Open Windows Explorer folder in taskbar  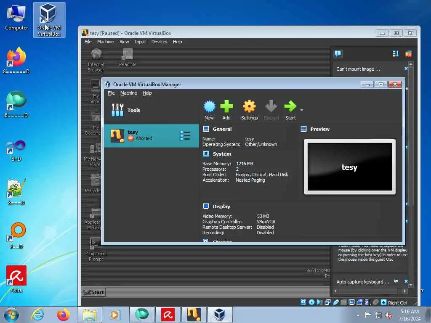[90, 315]
